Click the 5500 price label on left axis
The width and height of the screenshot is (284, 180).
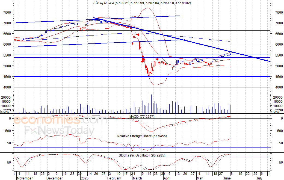[7, 55]
